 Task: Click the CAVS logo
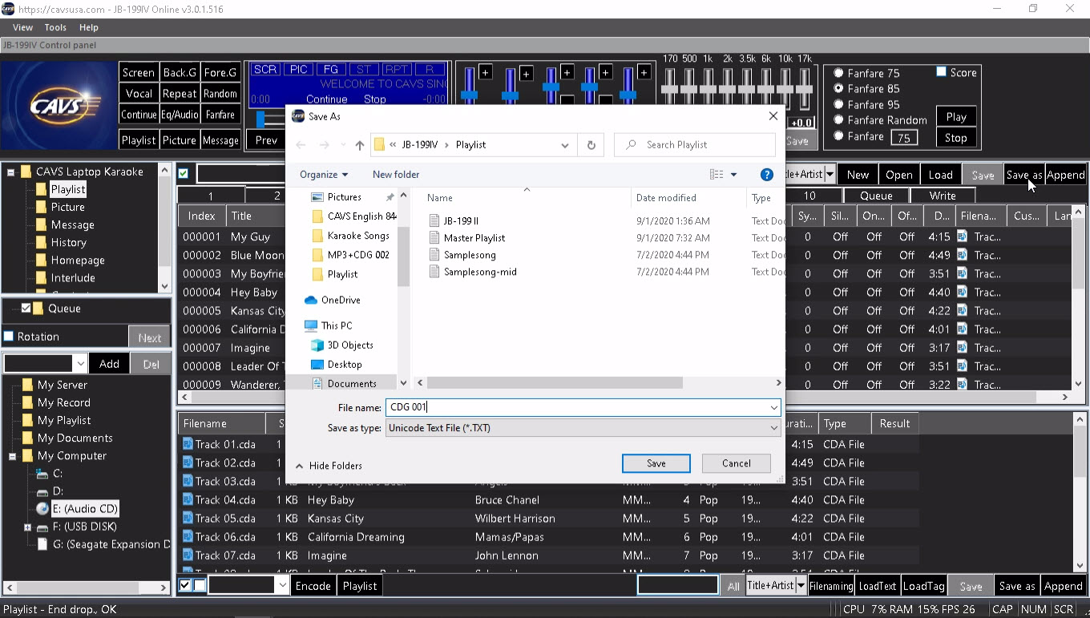pos(59,105)
